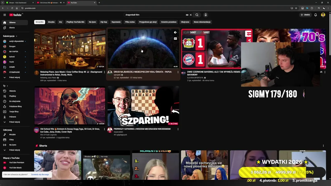Go to Główna in the sidebar
The width and height of the screenshot is (331, 186).
15,22
